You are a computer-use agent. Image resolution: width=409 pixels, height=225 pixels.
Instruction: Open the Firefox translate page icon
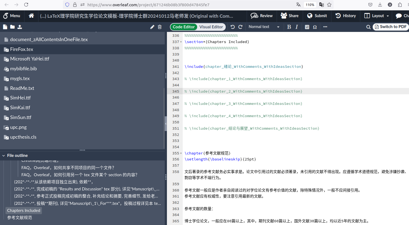tap(298, 5)
